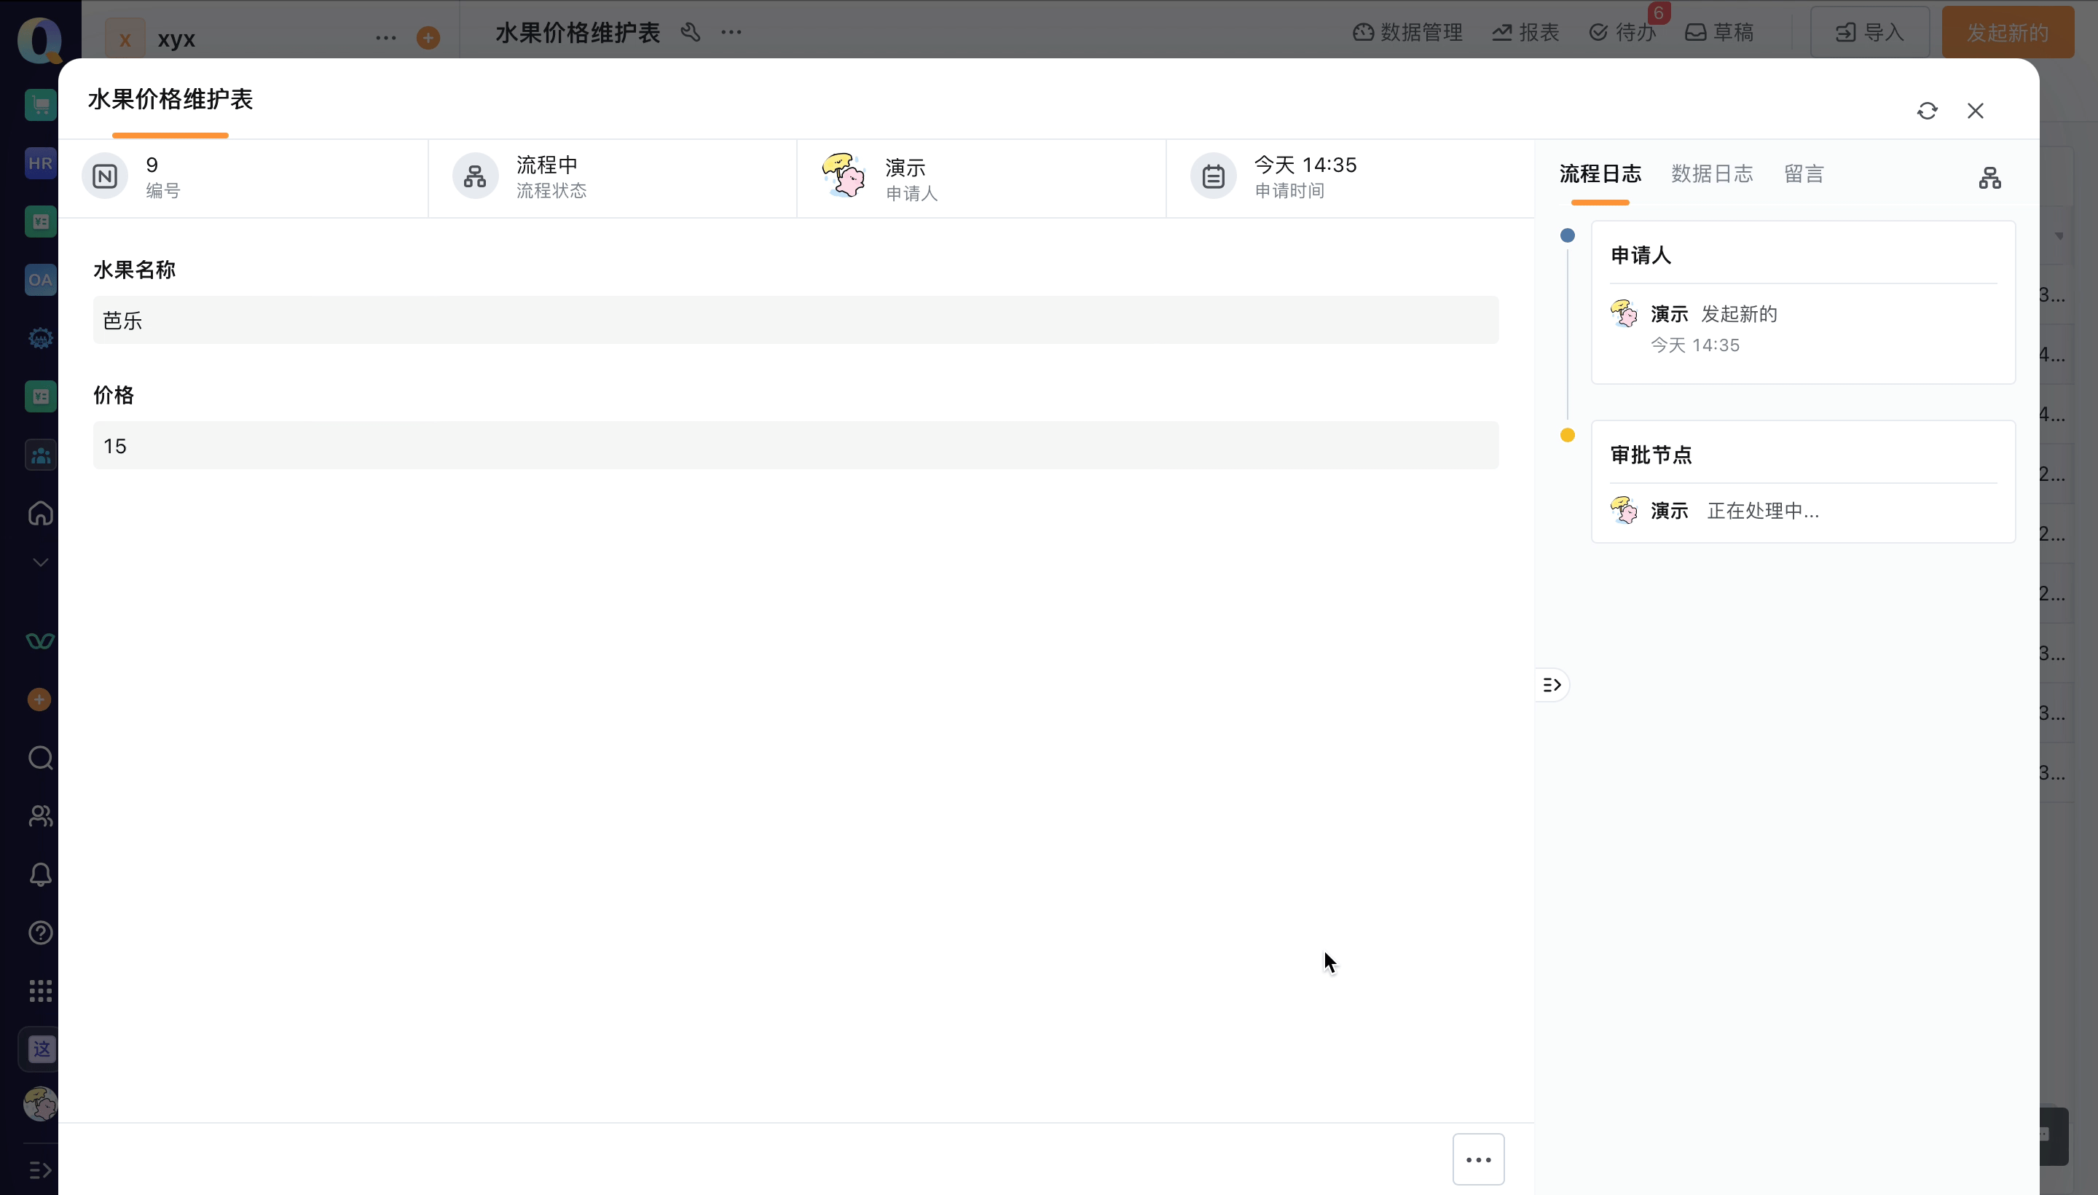Click the orange 发起新的 button
This screenshot has width=2098, height=1195.
pos(2007,32)
